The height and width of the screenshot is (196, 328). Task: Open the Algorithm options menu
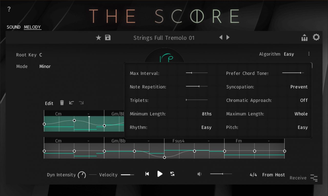(x=309, y=54)
